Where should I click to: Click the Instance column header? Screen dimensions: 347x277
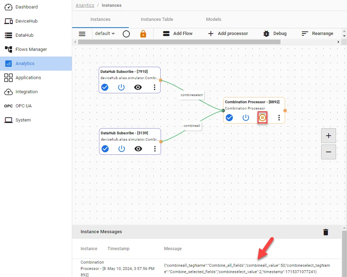[x=89, y=249]
